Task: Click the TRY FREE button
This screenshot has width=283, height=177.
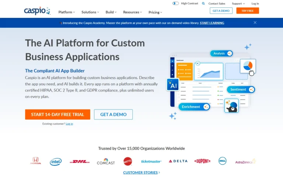Action: (x=248, y=11)
